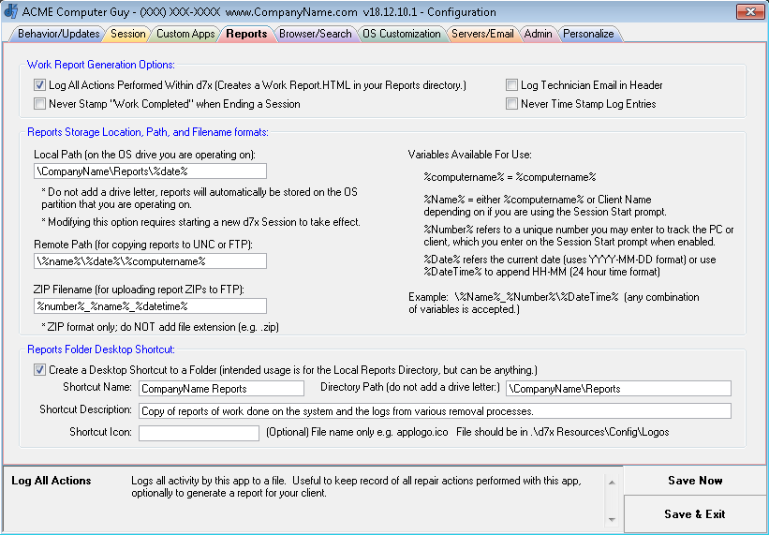This screenshot has height=535, width=769.
Task: Click the Save & Exit button
Action: point(695,513)
